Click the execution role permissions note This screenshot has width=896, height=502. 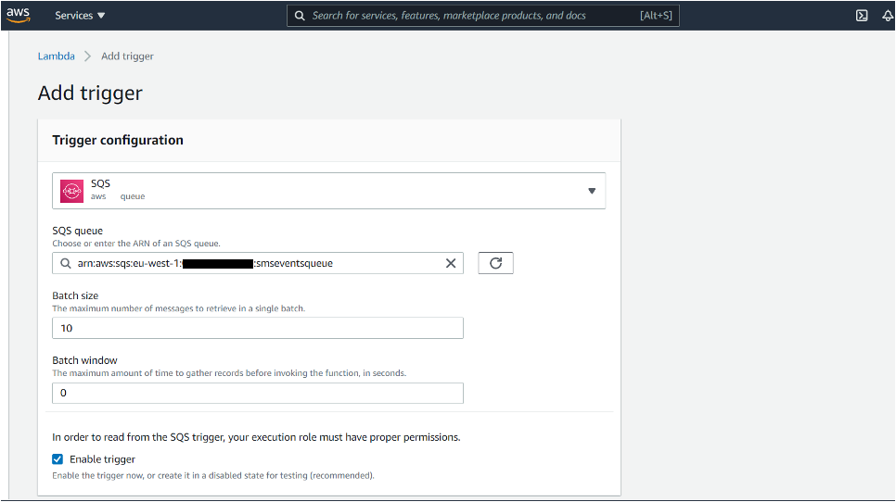[x=256, y=437]
